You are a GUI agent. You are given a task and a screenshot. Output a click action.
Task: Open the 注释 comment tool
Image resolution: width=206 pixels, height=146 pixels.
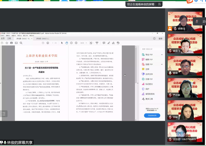(x=147, y=69)
